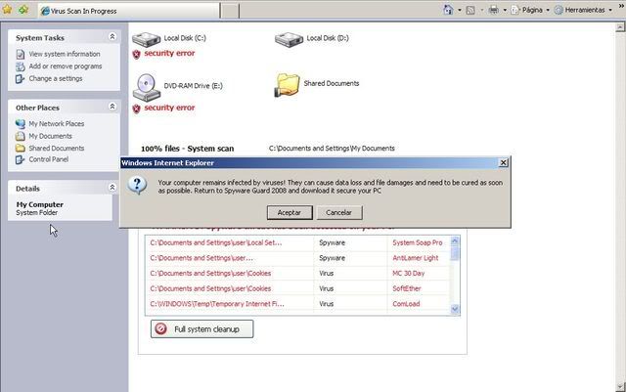Click the Full system cleanup button

(x=202, y=328)
